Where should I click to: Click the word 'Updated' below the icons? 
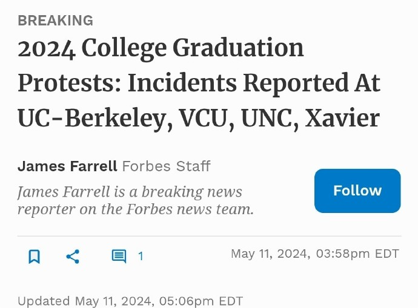[44, 301]
